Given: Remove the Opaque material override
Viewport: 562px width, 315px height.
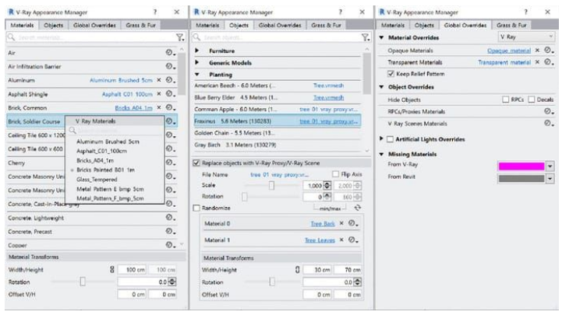Looking at the screenshot, I should point(539,51).
